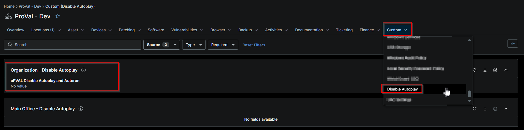Click the Custom menu scrollbar up arrow
Viewport: 524px width, 130px height.
coord(469,40)
